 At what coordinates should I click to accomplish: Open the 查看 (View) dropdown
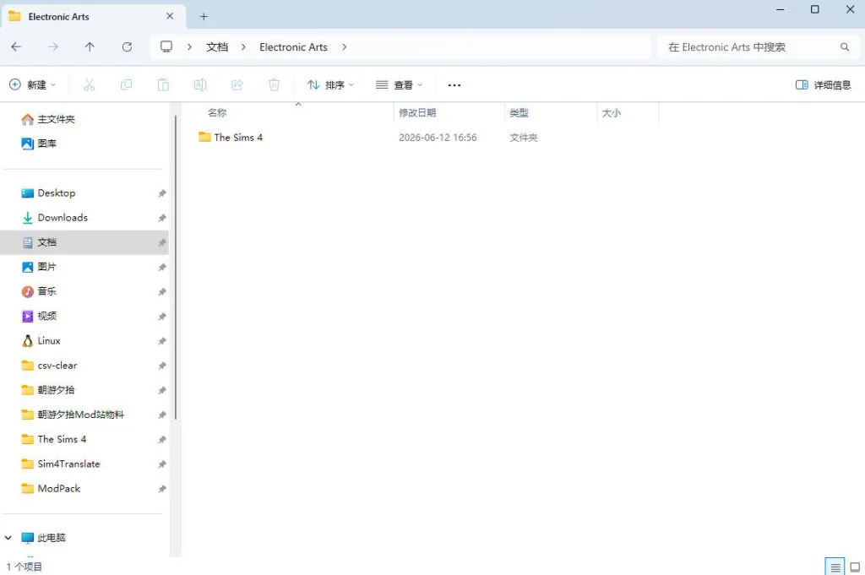coord(399,85)
